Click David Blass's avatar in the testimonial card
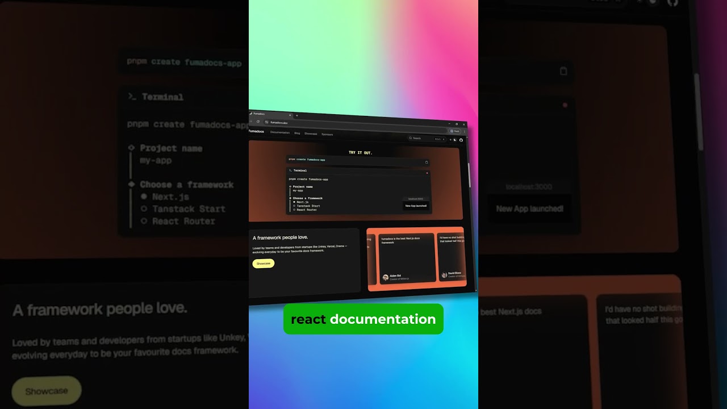This screenshot has width=727, height=409. pos(444,275)
